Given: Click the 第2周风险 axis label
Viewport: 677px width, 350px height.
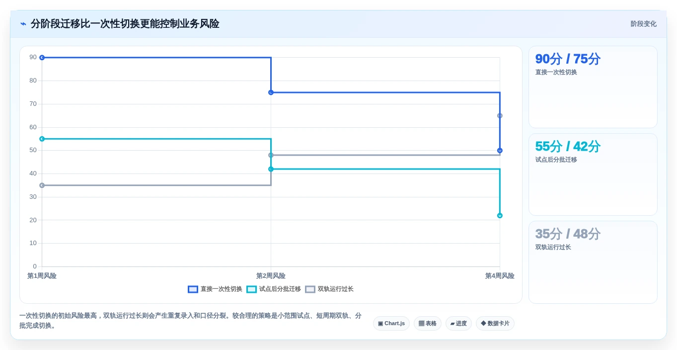Looking at the screenshot, I should pyautogui.click(x=271, y=276).
